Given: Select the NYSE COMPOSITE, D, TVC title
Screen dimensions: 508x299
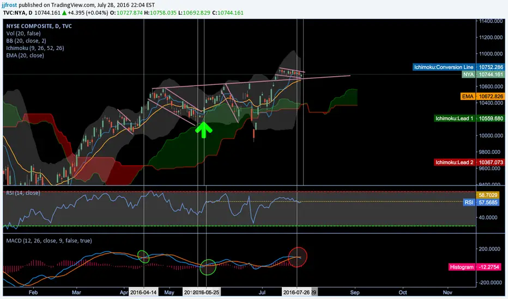Looking at the screenshot, I should (x=39, y=26).
